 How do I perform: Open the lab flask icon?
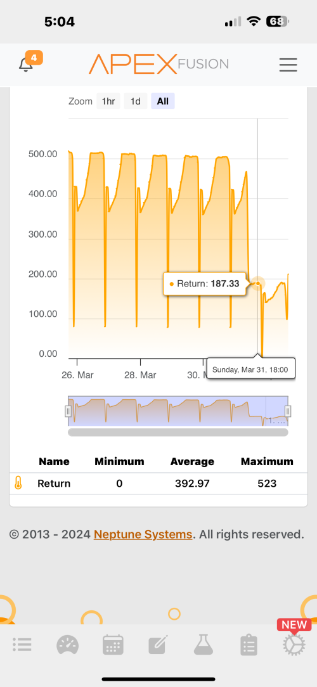pos(204,645)
